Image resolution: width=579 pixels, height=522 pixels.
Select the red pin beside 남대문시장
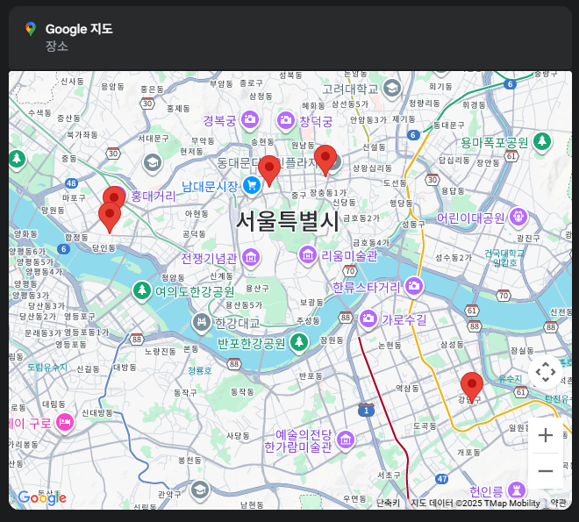tap(269, 171)
